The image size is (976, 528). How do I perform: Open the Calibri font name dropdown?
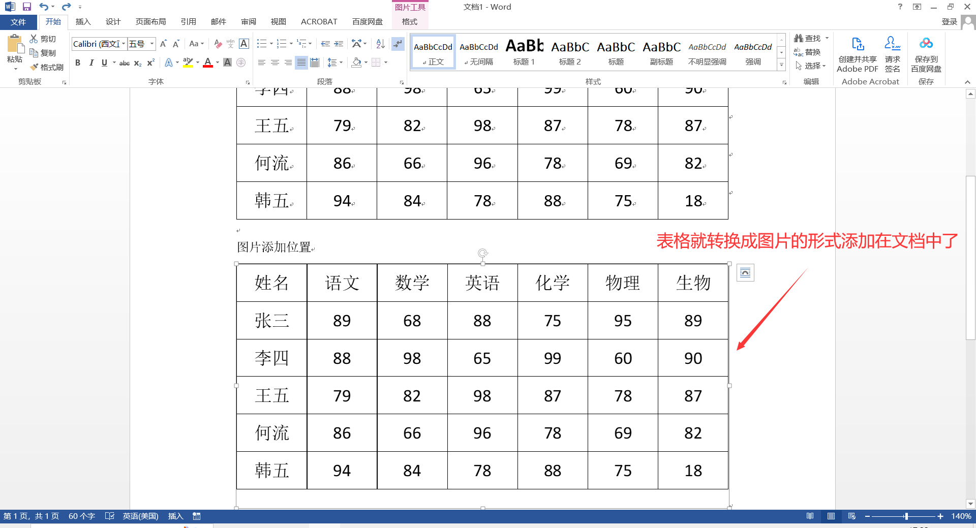(123, 44)
